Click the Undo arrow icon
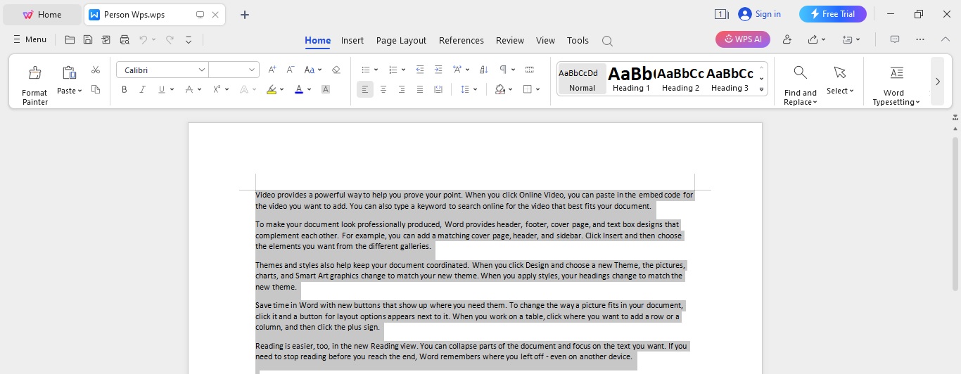This screenshot has width=961, height=374. tap(144, 40)
